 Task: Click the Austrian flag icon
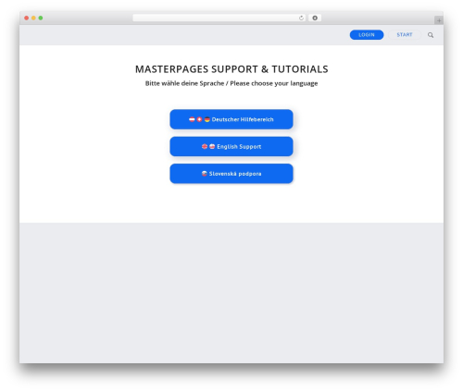[192, 119]
